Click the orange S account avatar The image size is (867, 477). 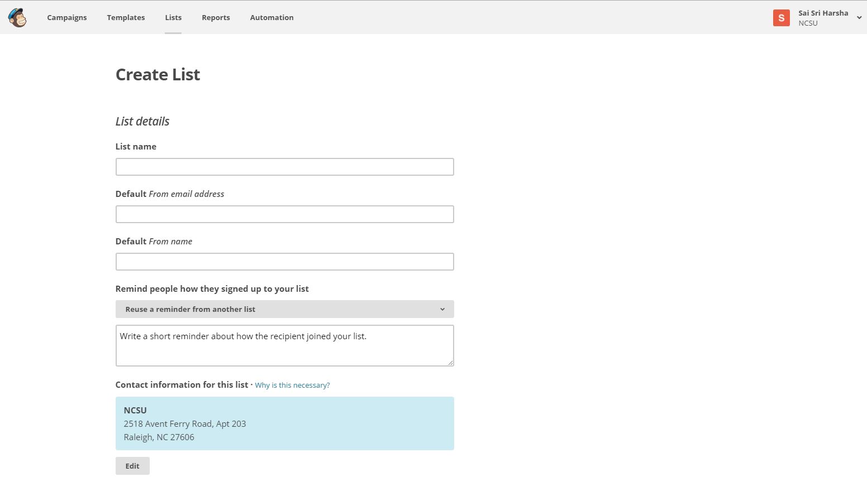[781, 18]
